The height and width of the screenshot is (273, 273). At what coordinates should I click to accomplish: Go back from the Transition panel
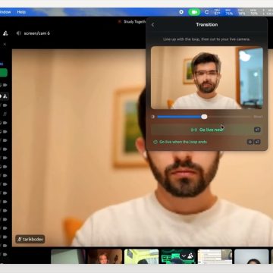[x=152, y=25]
